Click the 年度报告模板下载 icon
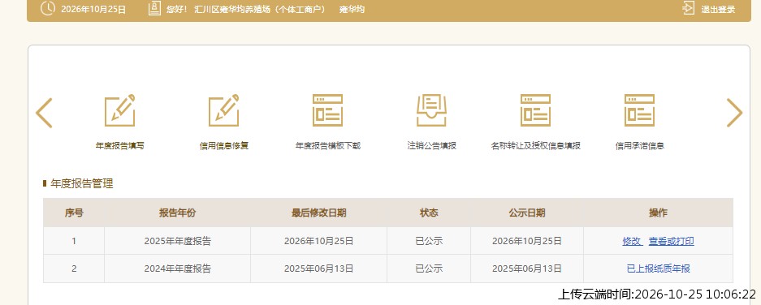 coord(327,110)
